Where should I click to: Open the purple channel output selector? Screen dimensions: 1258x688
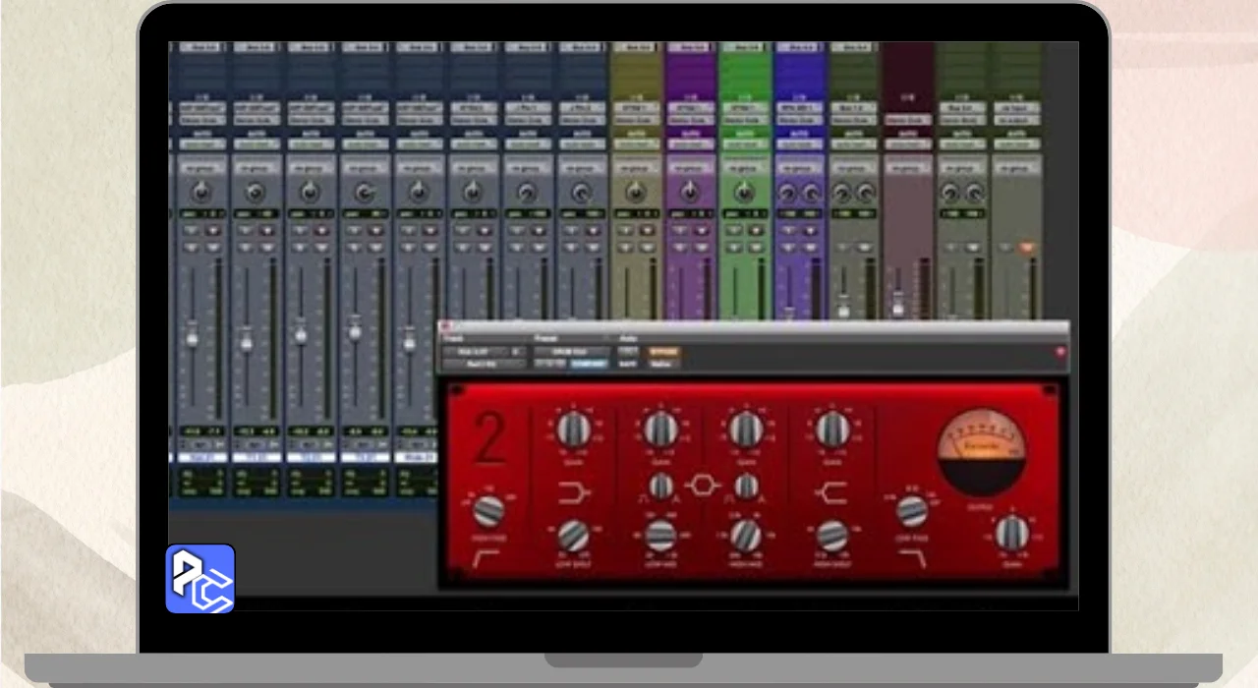(692, 120)
